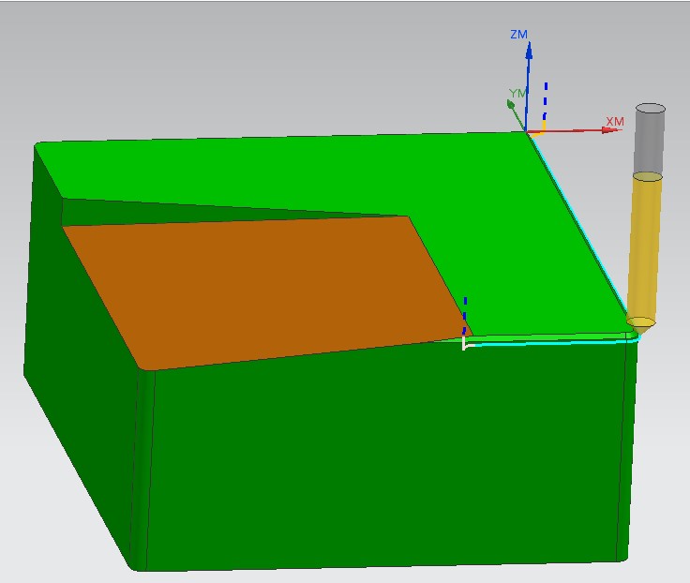
Task: Click the YM axis label
Action: click(517, 94)
